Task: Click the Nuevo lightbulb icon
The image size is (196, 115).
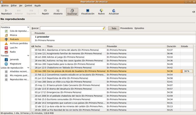Action: click(x=101, y=10)
